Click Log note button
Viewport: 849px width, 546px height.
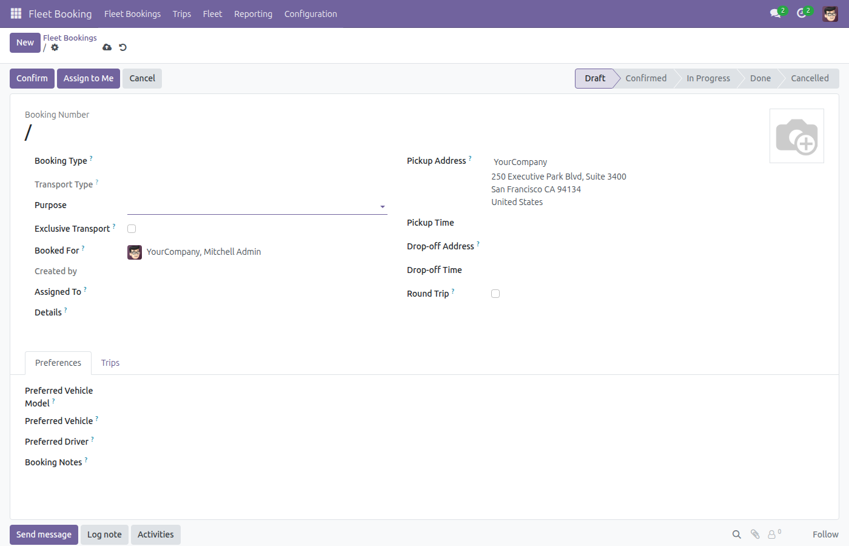coord(104,534)
